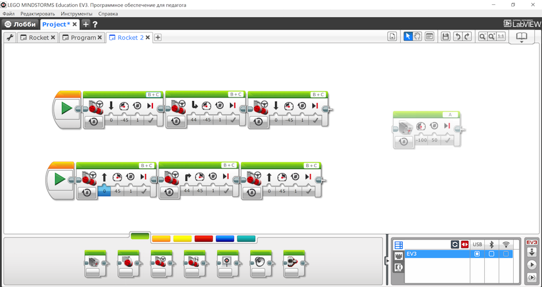Download program to the EV3 brick
This screenshot has width=542, height=287.
pos(532,253)
